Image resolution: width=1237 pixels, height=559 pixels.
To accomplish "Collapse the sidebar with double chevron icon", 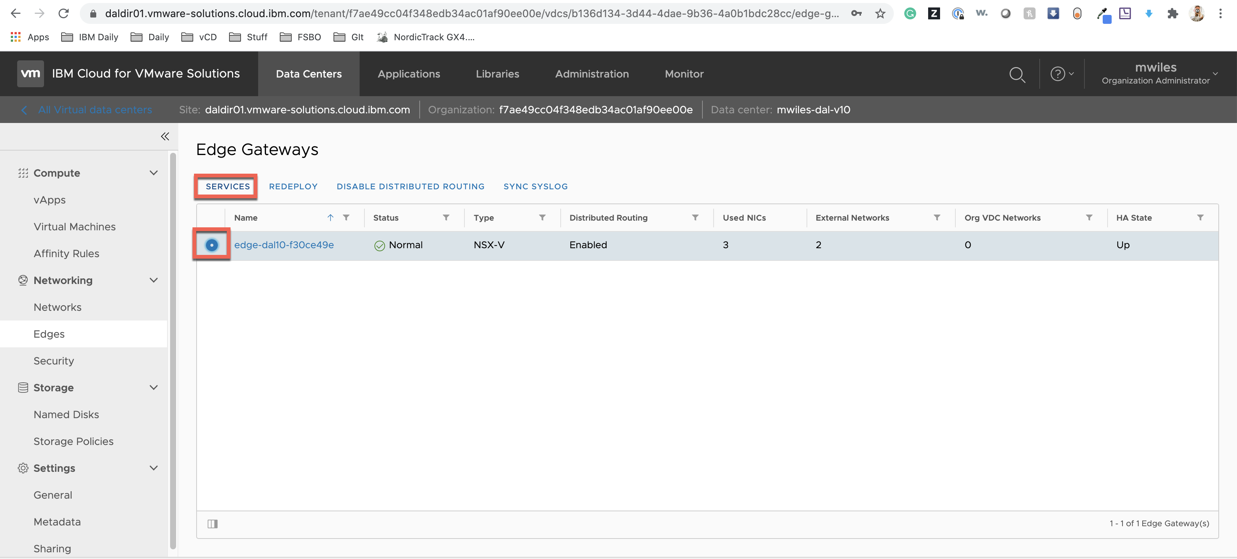I will [165, 137].
